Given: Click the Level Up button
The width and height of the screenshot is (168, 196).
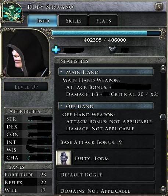Looking at the screenshot, I should (x=26, y=87).
